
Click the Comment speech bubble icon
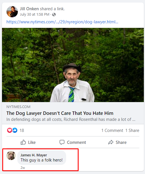coord(62,142)
